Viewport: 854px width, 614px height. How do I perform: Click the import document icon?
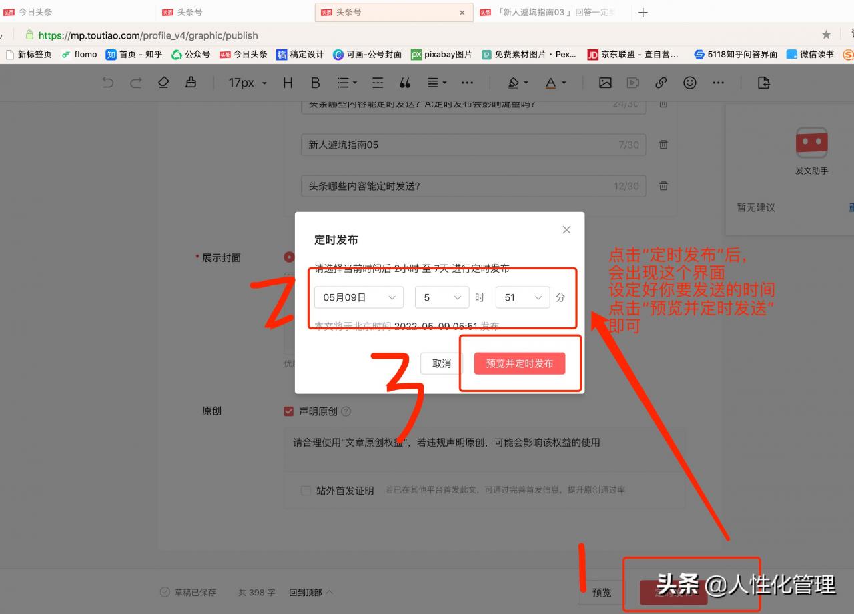tap(764, 83)
